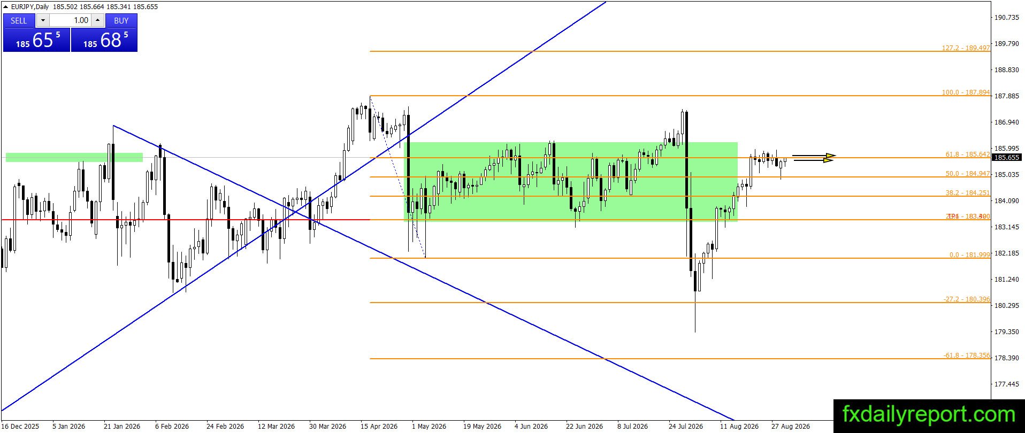Select the 50.0 - 184.947 Fibonacci label
This screenshot has height=433, width=1025.
(x=967, y=174)
